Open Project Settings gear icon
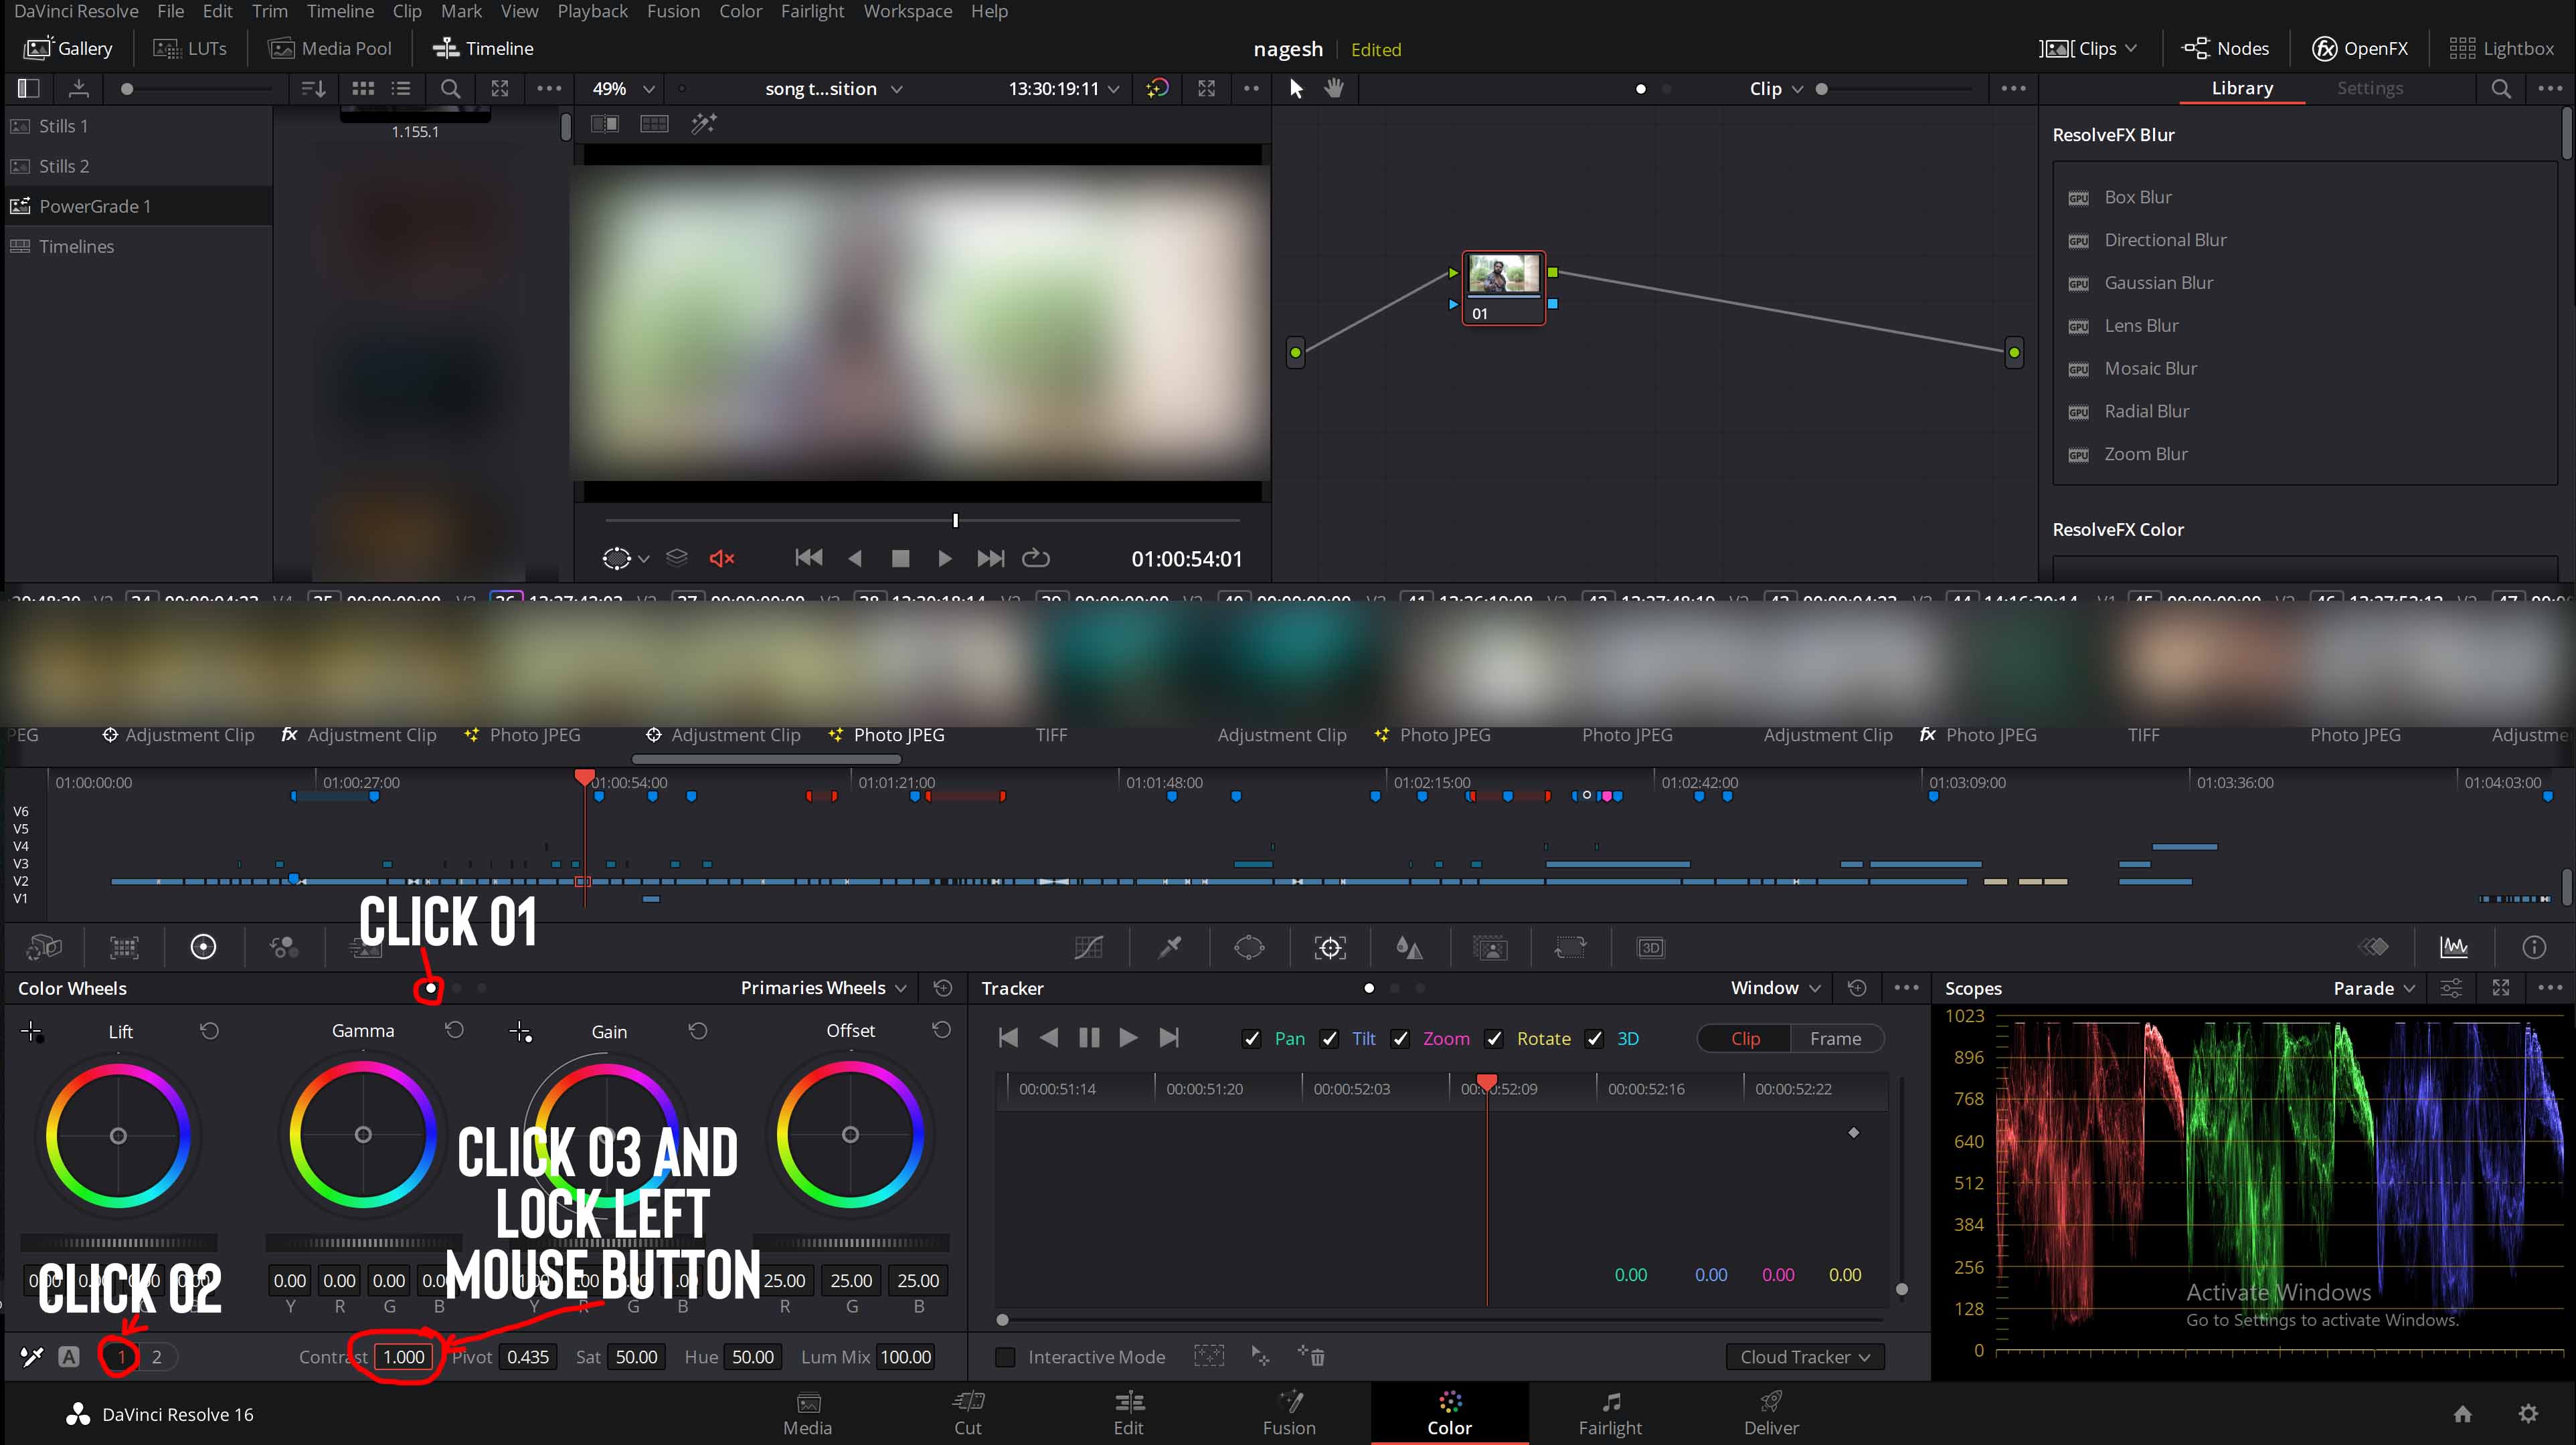Image resolution: width=2576 pixels, height=1445 pixels. point(2528,1413)
